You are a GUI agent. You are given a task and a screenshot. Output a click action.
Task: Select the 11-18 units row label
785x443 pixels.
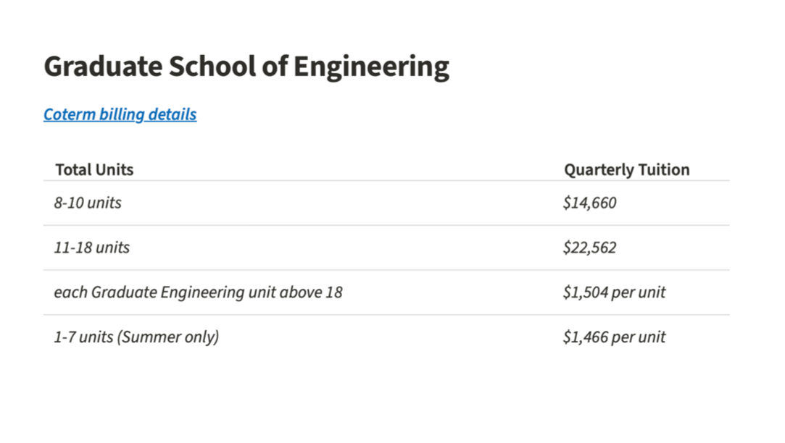point(91,248)
